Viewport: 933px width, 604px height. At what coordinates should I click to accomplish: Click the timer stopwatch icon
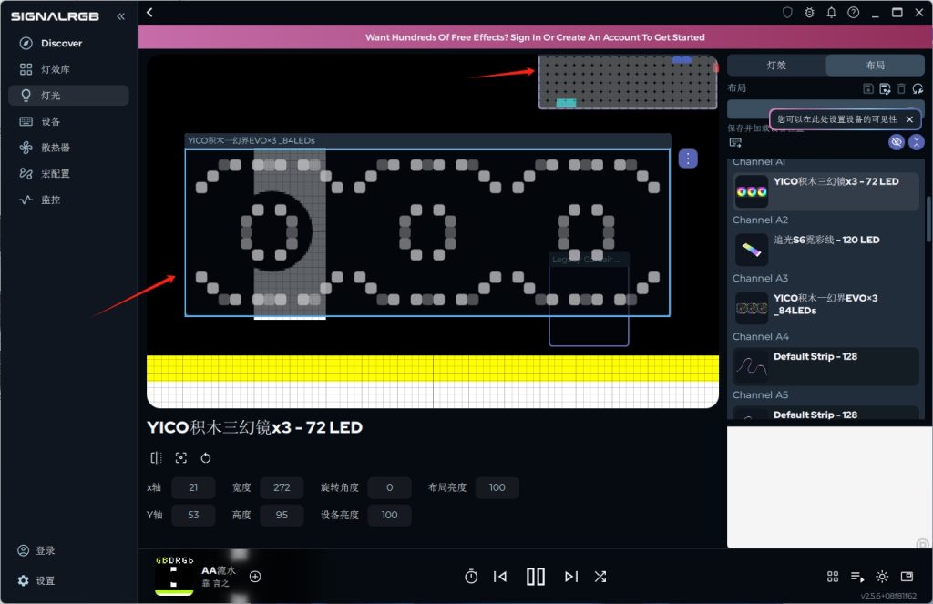(x=471, y=576)
